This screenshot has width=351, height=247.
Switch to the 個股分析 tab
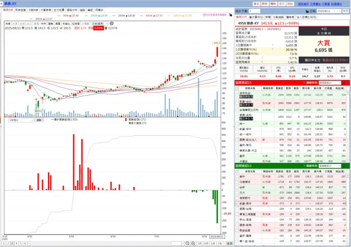pos(72,10)
